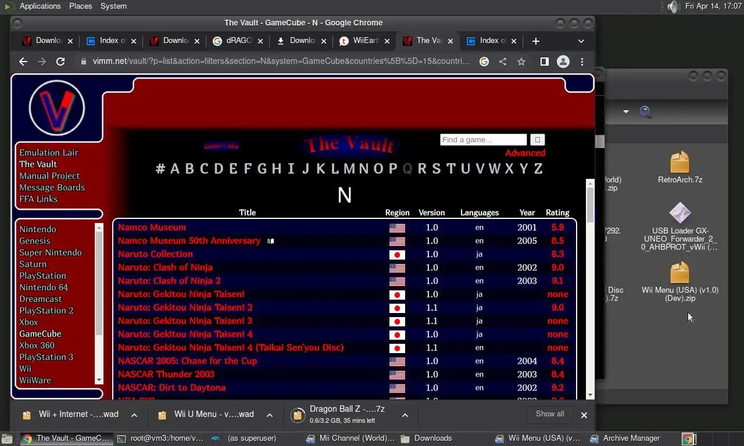The height and width of the screenshot is (446, 744).
Task: Open Chrome three-dot menu
Action: coord(582,62)
